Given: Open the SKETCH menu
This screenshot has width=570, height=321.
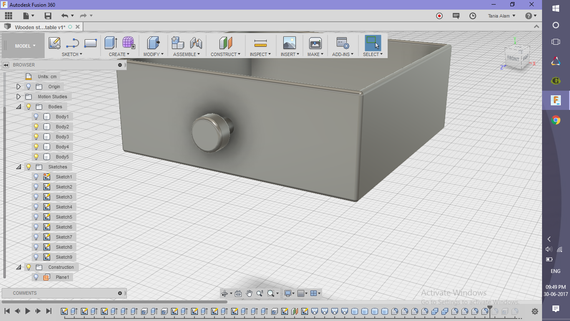Looking at the screenshot, I should coord(72,54).
